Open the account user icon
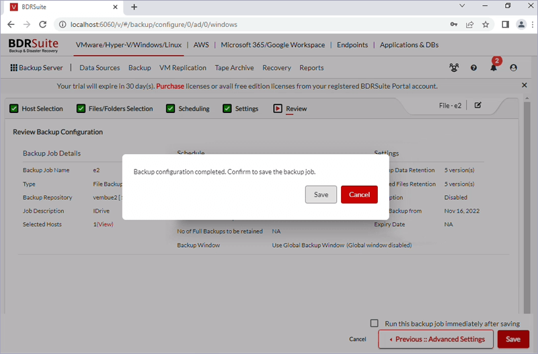This screenshot has width=538, height=354. (x=513, y=68)
